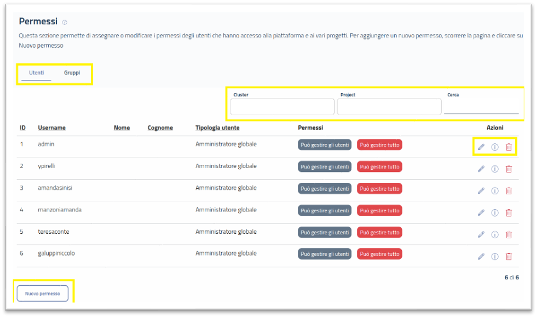Image resolution: width=536 pixels, height=317 pixels.
Task: Open info icon for ypirelli row
Action: [x=495, y=169]
